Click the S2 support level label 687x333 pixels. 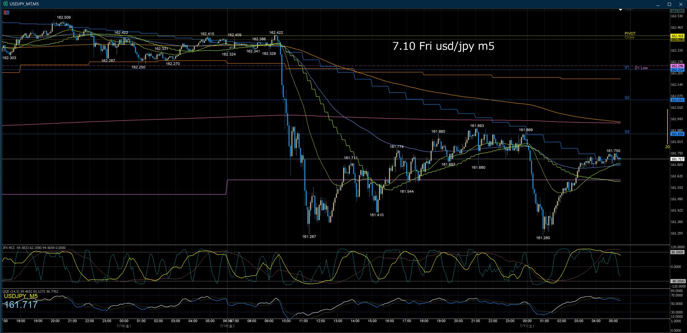(627, 98)
